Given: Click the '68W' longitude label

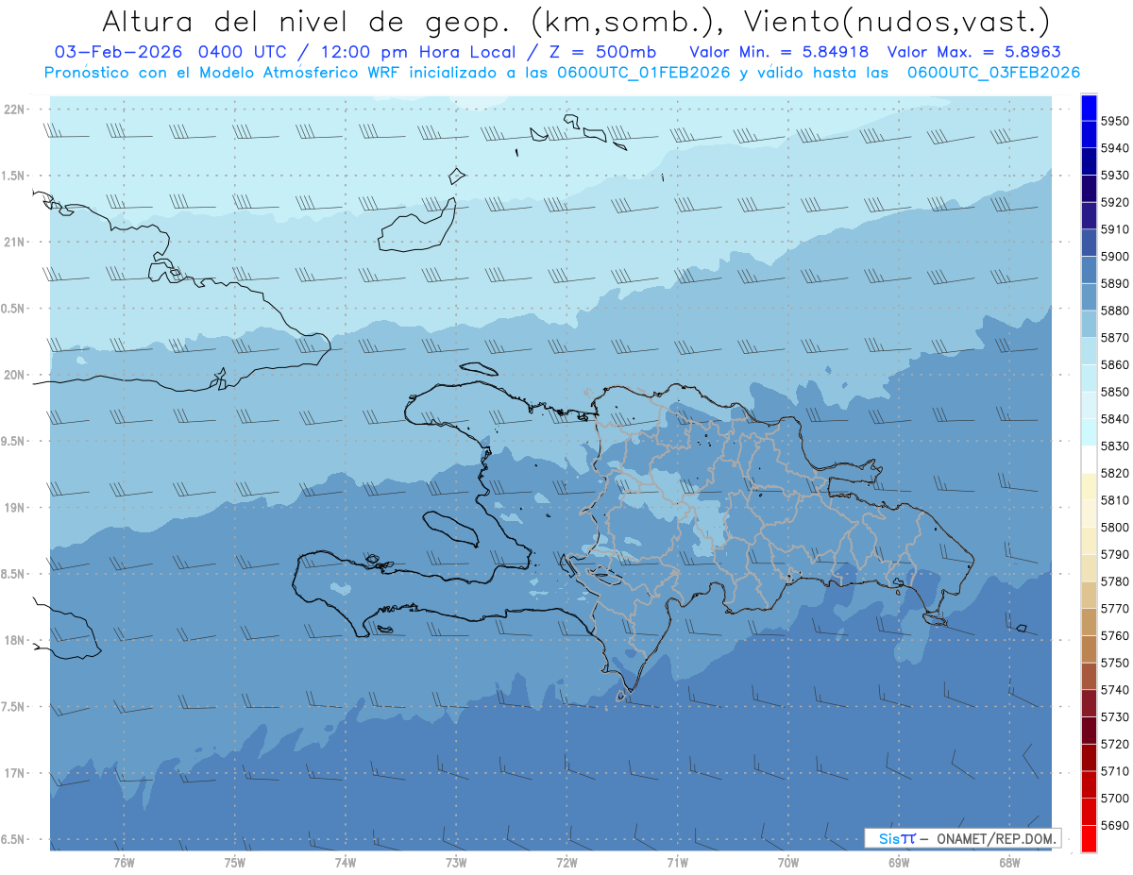Looking at the screenshot, I should tap(1009, 862).
